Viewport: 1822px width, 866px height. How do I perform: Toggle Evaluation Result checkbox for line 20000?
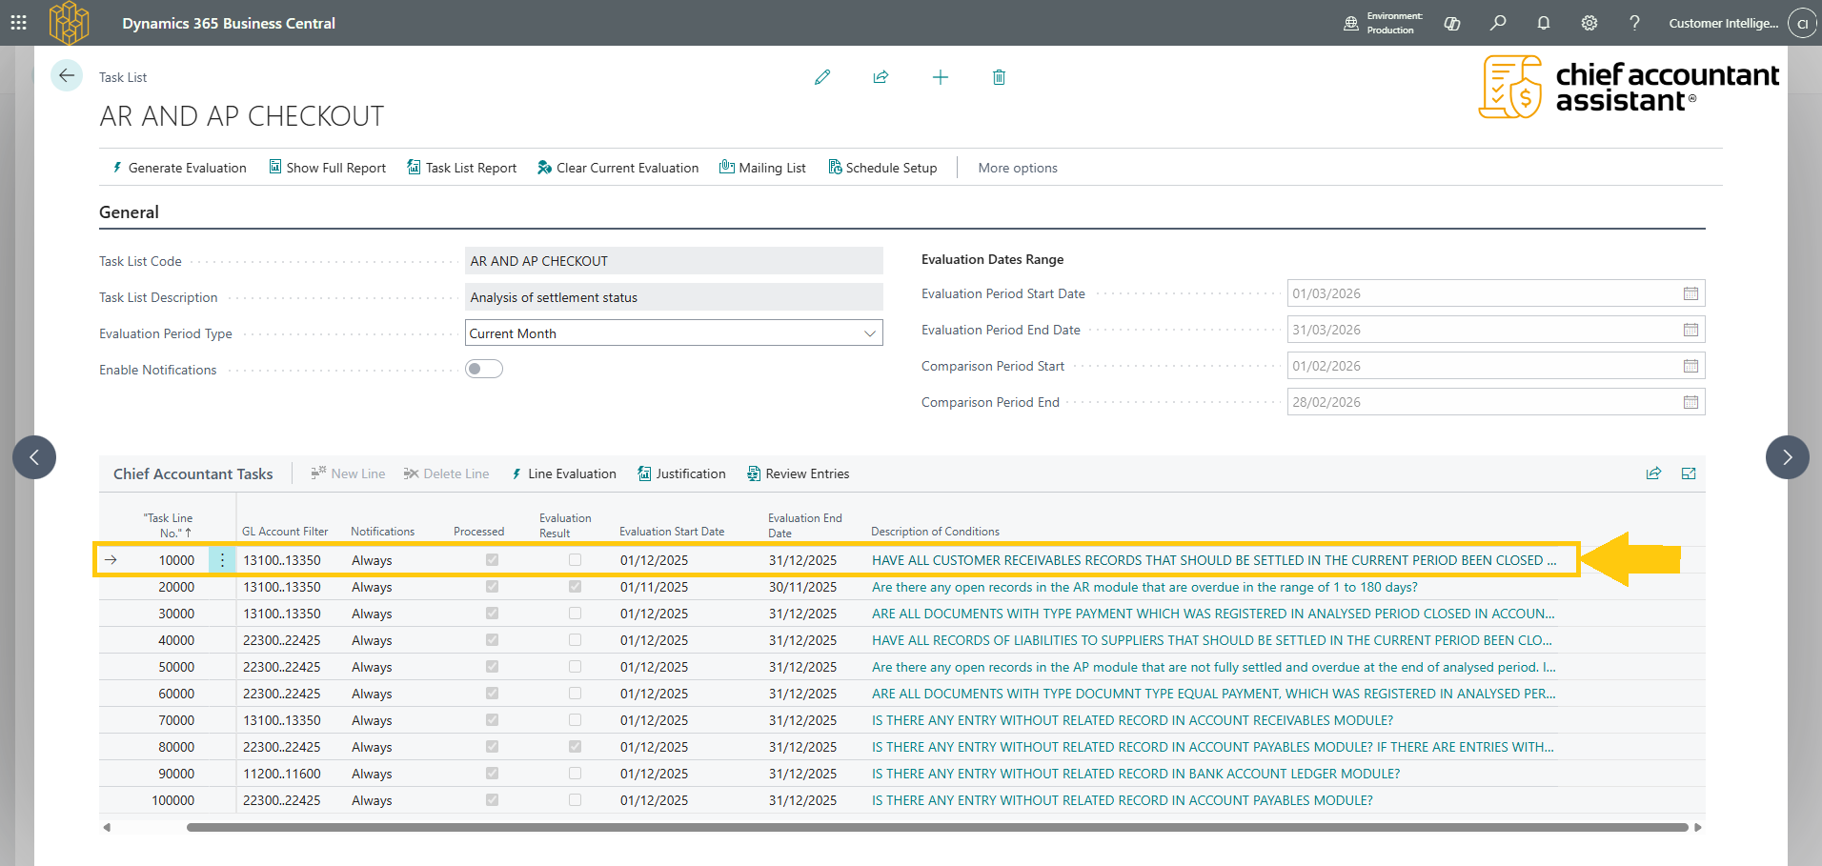coord(575,587)
